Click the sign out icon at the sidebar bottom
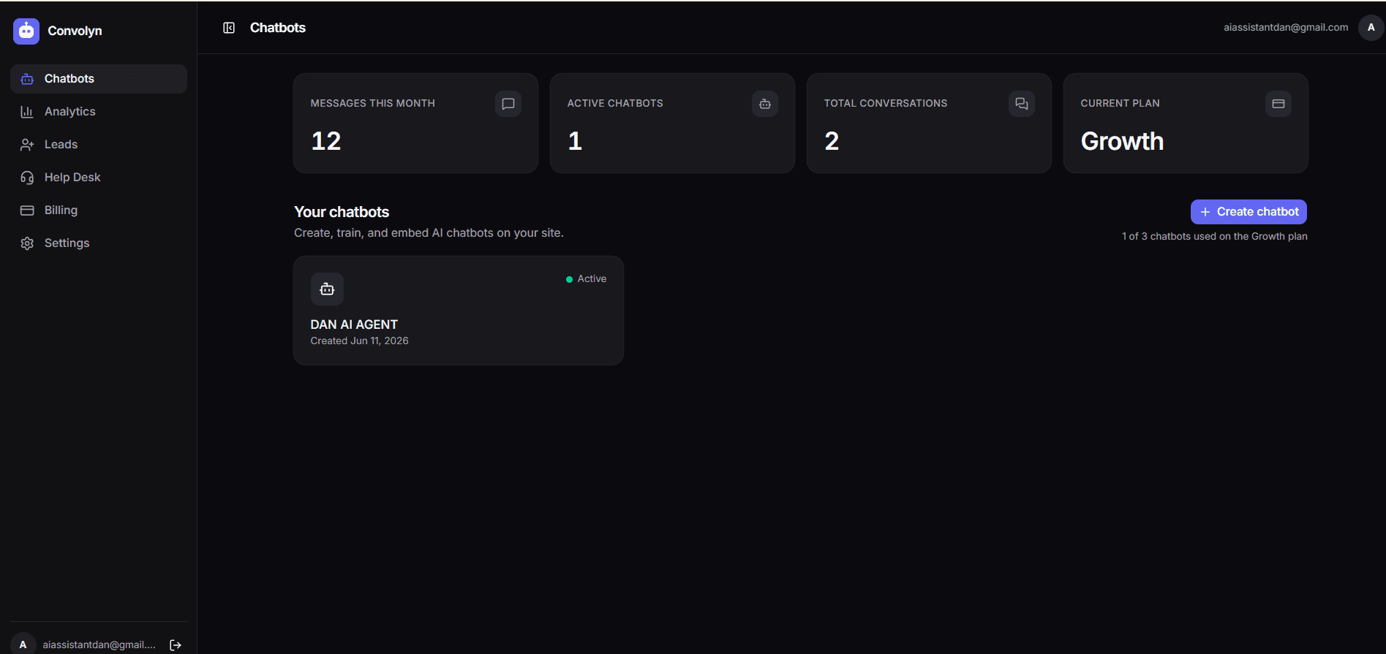1386x654 pixels. pyautogui.click(x=176, y=645)
